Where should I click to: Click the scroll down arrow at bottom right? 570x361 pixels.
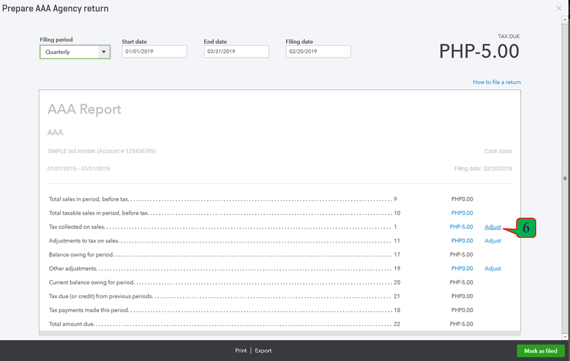pyautogui.click(x=565, y=337)
